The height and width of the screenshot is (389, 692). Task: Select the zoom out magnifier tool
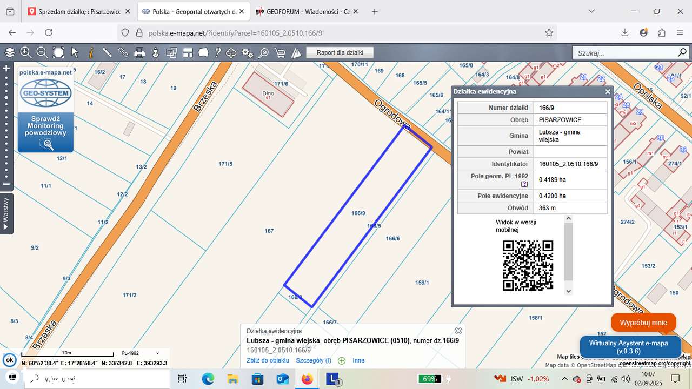pos(42,52)
